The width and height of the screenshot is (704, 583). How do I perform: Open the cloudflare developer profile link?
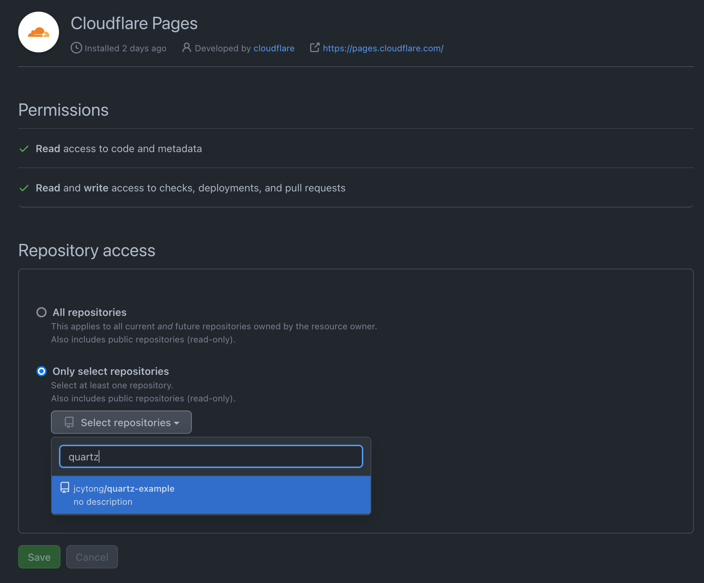274,48
